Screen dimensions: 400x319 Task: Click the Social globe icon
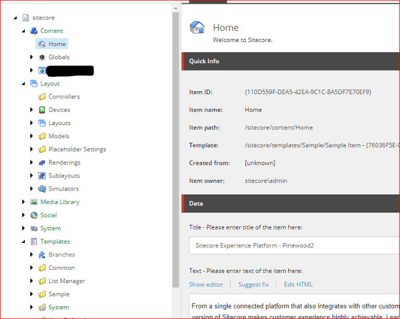click(34, 215)
